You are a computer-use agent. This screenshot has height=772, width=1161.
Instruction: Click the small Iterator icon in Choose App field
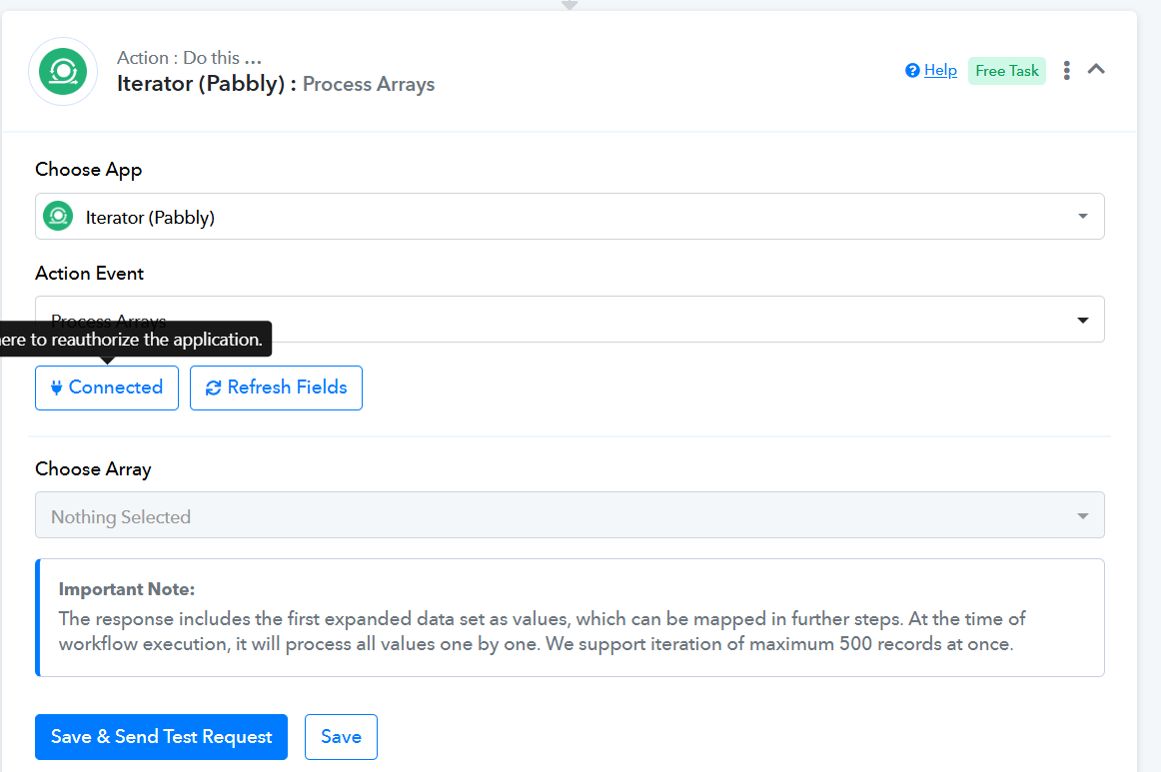[x=59, y=216]
